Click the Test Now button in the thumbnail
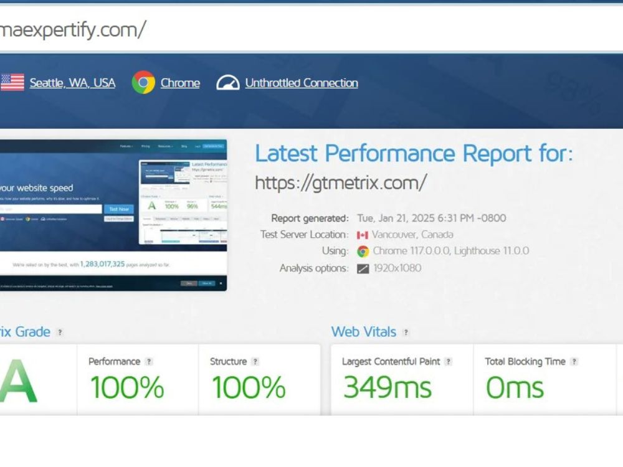623x467 pixels. 119,209
